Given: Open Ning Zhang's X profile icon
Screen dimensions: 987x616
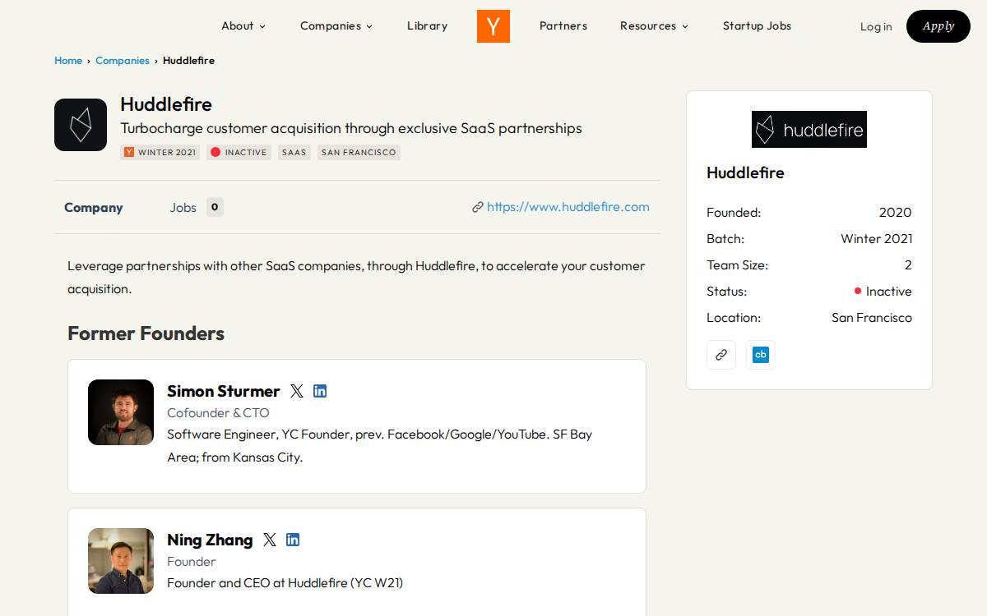Looking at the screenshot, I should coord(270,540).
